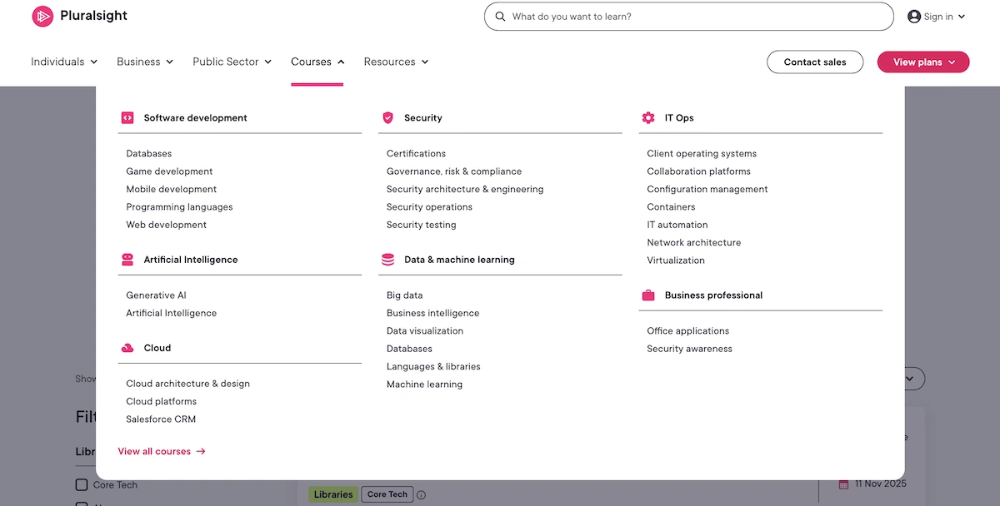Click the Cloud category icon
Image resolution: width=1000 pixels, height=506 pixels.
pyautogui.click(x=127, y=348)
